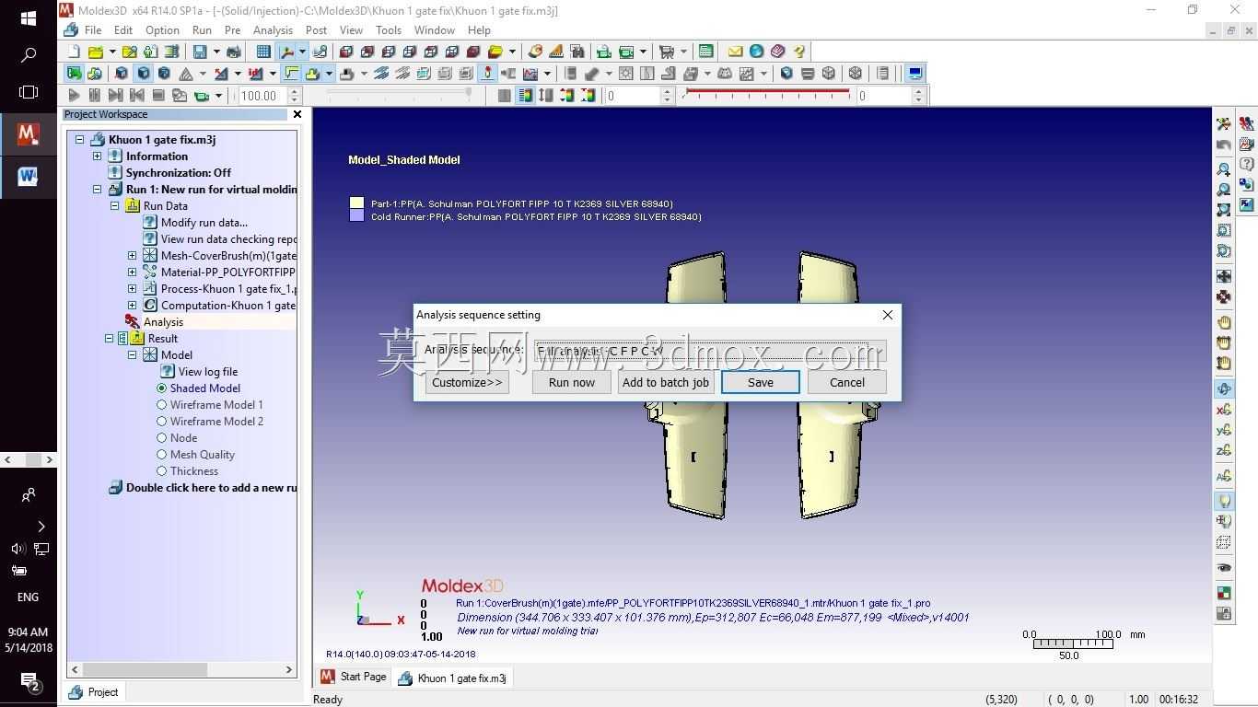Select the View log file tree item
Viewport: 1258px width, 707px height.
click(208, 372)
